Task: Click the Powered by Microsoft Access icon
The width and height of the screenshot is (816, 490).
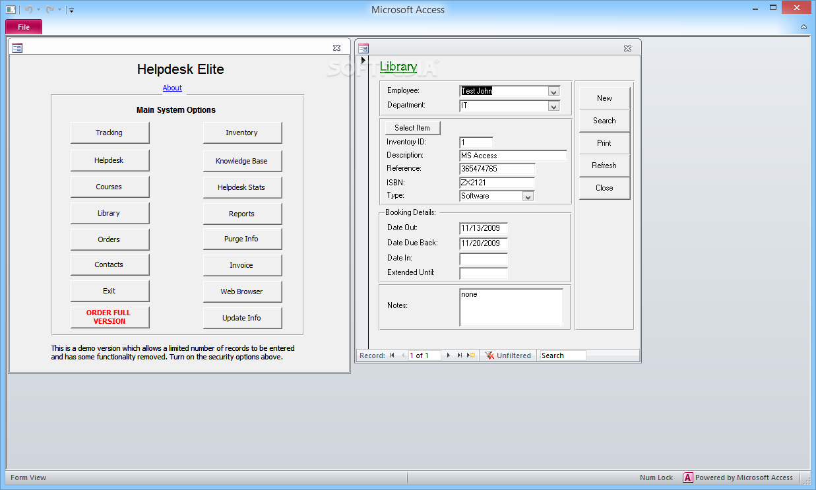Action: tap(688, 477)
